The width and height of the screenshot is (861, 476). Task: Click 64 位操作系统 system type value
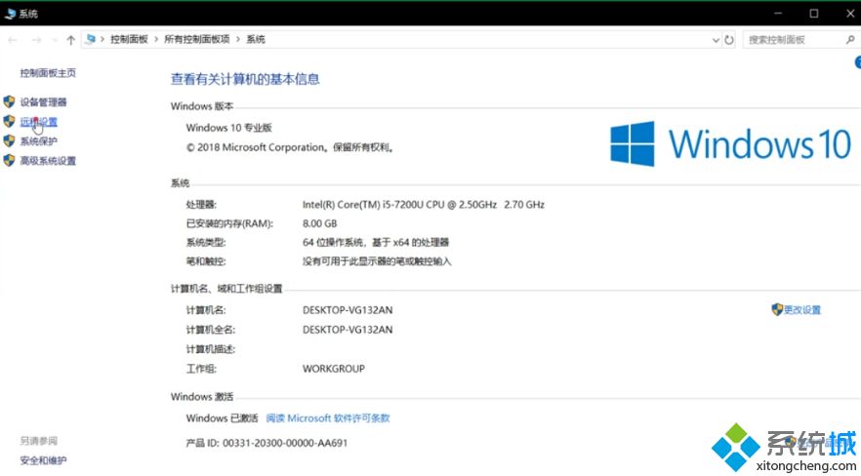pos(376,242)
